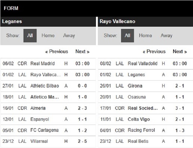Switch Leganes form to Home matches
193x148 pixels.
(48, 35)
